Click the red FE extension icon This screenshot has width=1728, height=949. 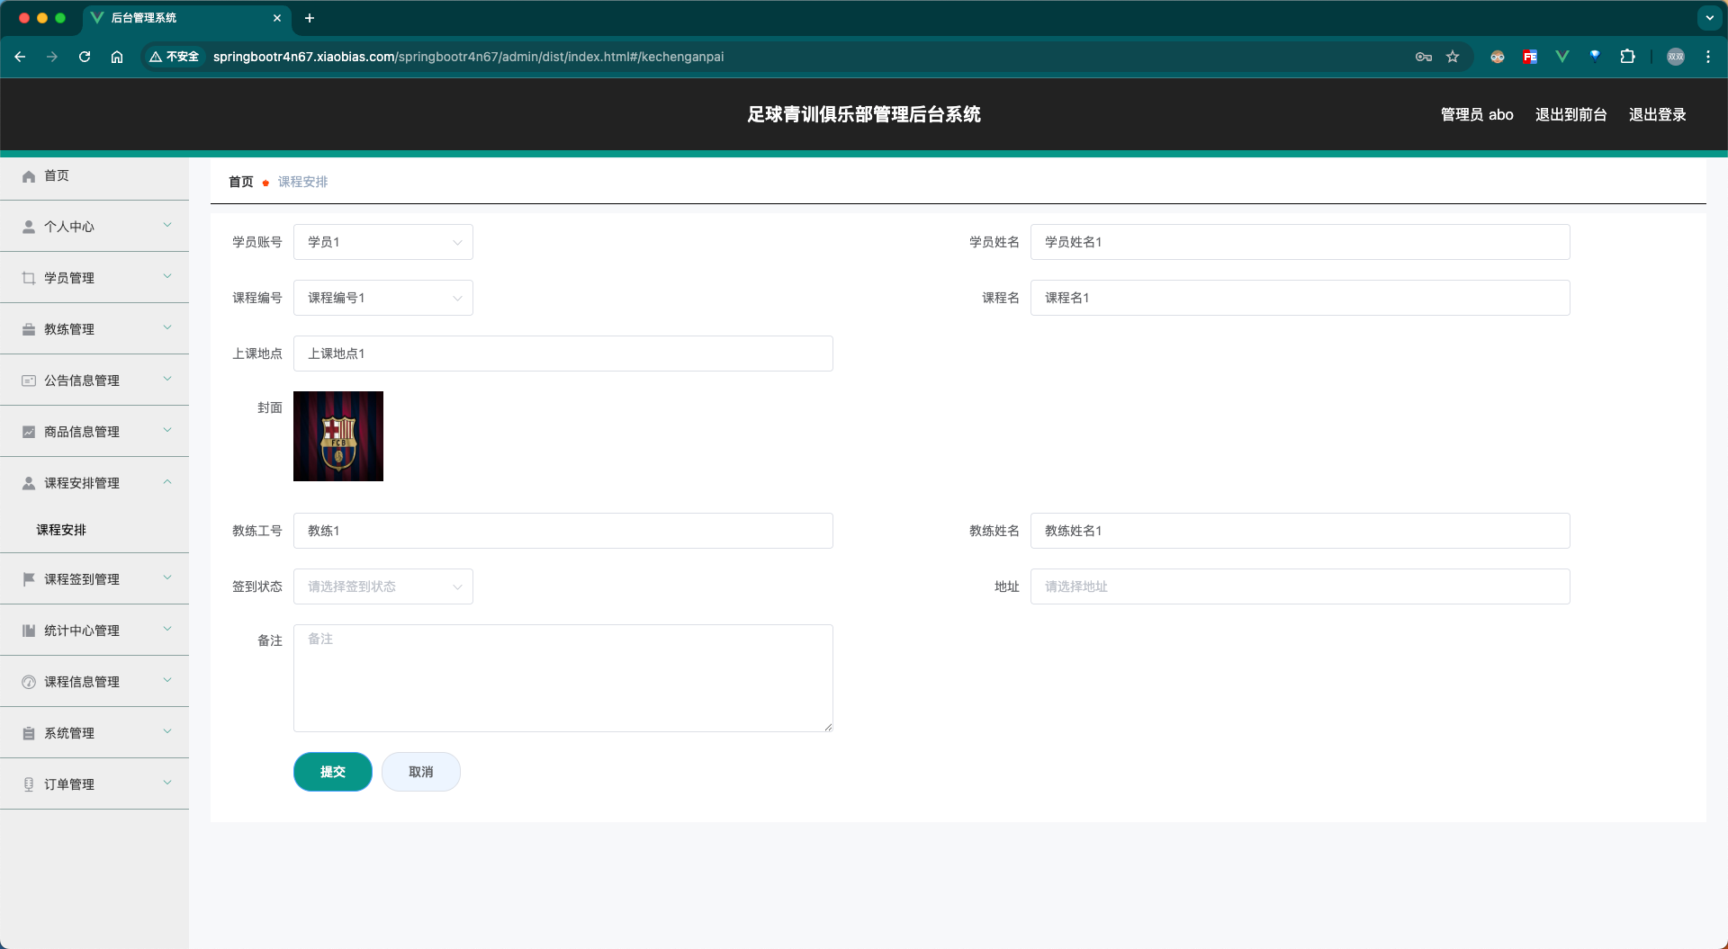1530,57
